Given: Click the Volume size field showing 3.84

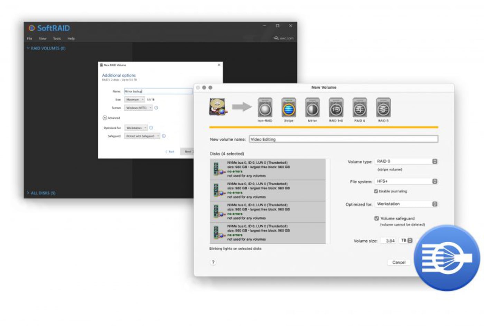Looking at the screenshot, I should coord(389,241).
